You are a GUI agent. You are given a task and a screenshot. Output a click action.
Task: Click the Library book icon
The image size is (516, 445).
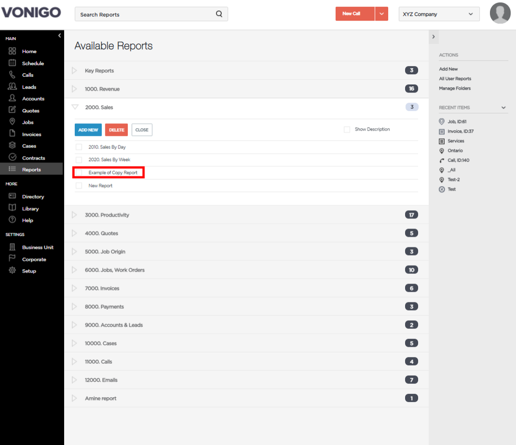pos(12,208)
